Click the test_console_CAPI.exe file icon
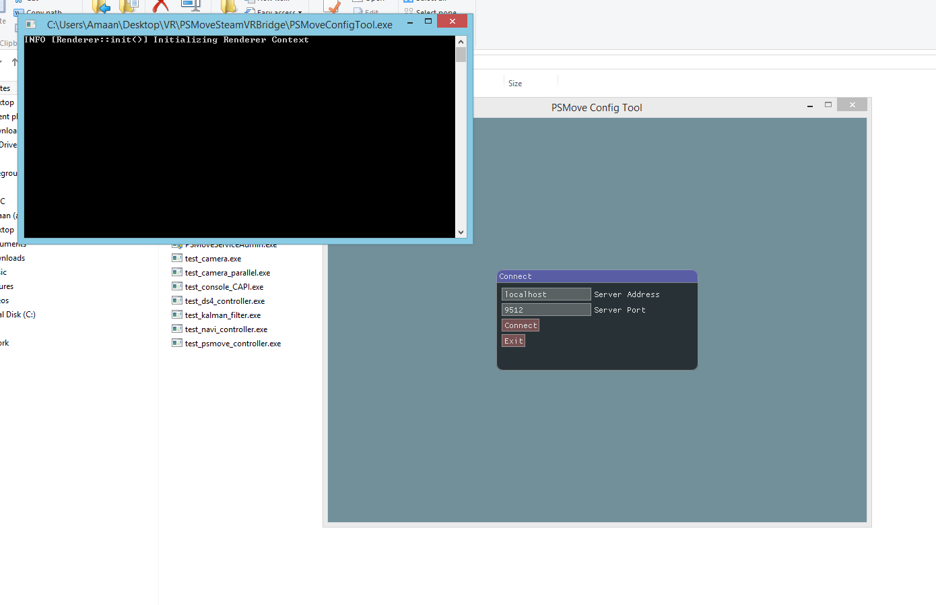The height and width of the screenshot is (605, 936). point(177,286)
